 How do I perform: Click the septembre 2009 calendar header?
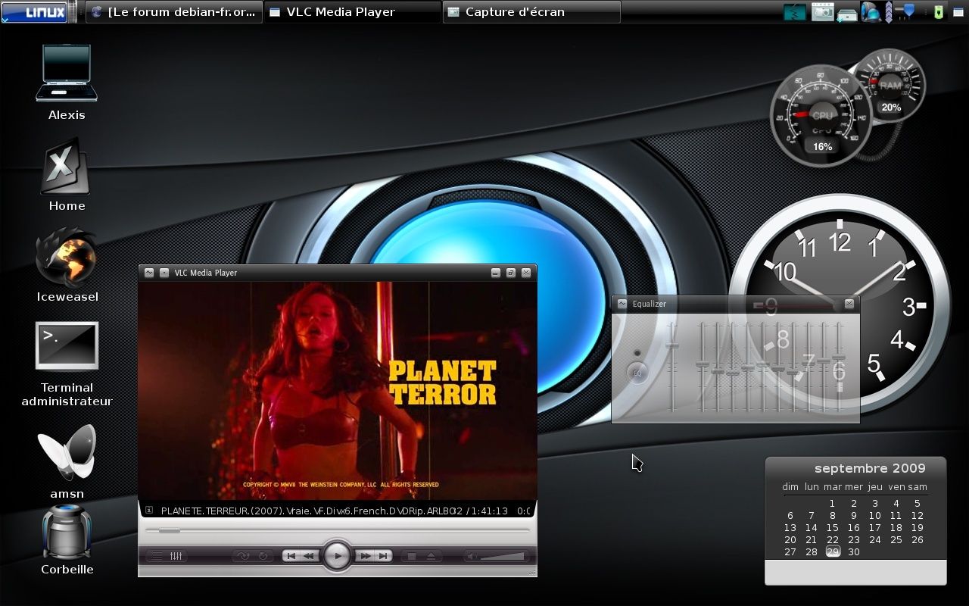[871, 468]
